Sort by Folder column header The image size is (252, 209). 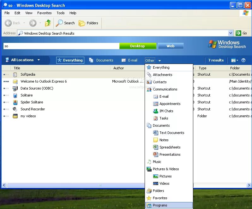pos(239,68)
